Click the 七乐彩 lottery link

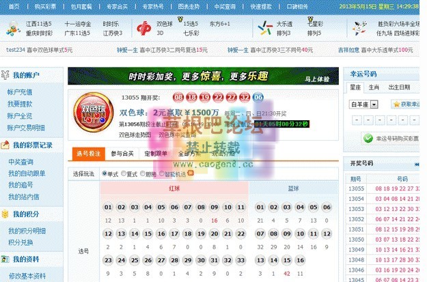pyautogui.click(x=191, y=33)
